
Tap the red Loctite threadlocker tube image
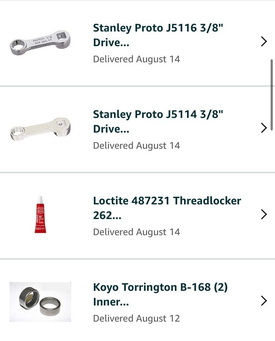pos(40,215)
